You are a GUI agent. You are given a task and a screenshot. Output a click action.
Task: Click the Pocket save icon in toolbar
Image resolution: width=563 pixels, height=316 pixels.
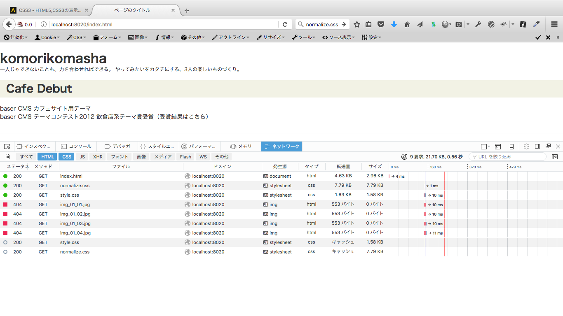point(381,24)
